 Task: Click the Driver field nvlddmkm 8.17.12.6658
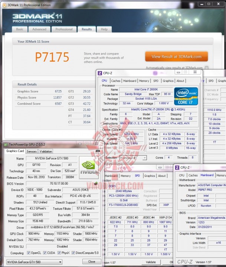pyautogui.click(x=62, y=227)
